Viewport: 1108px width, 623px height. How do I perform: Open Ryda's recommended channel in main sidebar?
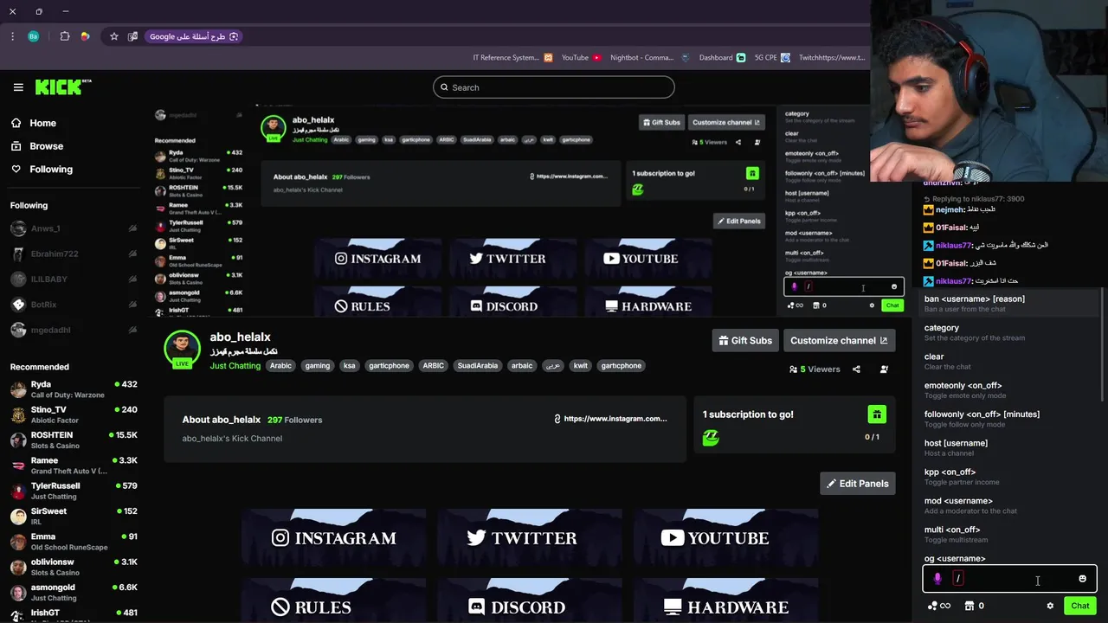point(74,389)
